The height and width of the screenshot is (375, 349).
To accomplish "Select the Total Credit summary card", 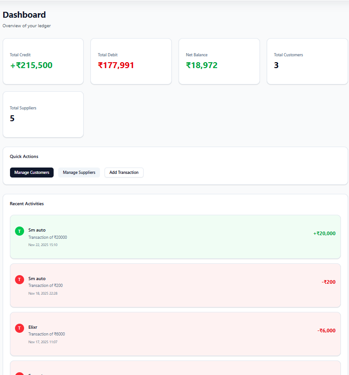I will 43,61.
